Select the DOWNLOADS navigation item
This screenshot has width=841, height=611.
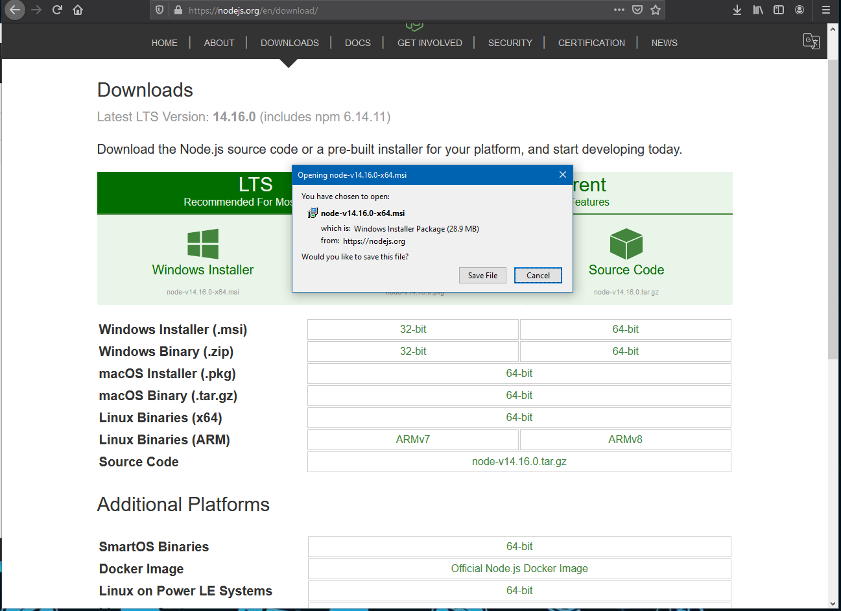pyautogui.click(x=290, y=43)
